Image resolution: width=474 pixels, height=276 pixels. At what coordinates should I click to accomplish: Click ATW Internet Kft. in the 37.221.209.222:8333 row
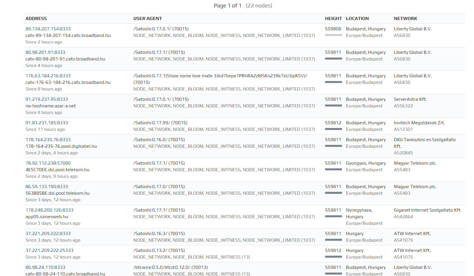412,234
